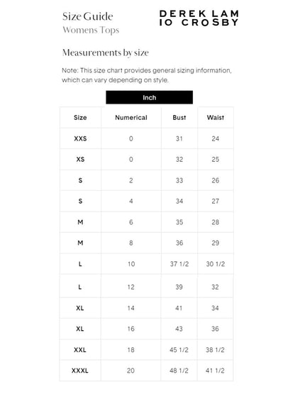295x394 pixels.
Task: Click the XXXL size row label
Action: coord(80,371)
